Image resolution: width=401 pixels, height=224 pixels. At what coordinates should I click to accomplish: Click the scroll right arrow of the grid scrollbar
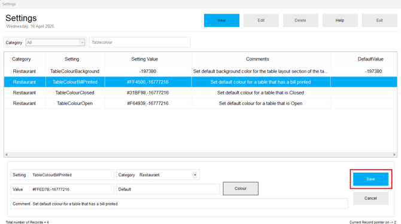pyautogui.click(x=394, y=155)
